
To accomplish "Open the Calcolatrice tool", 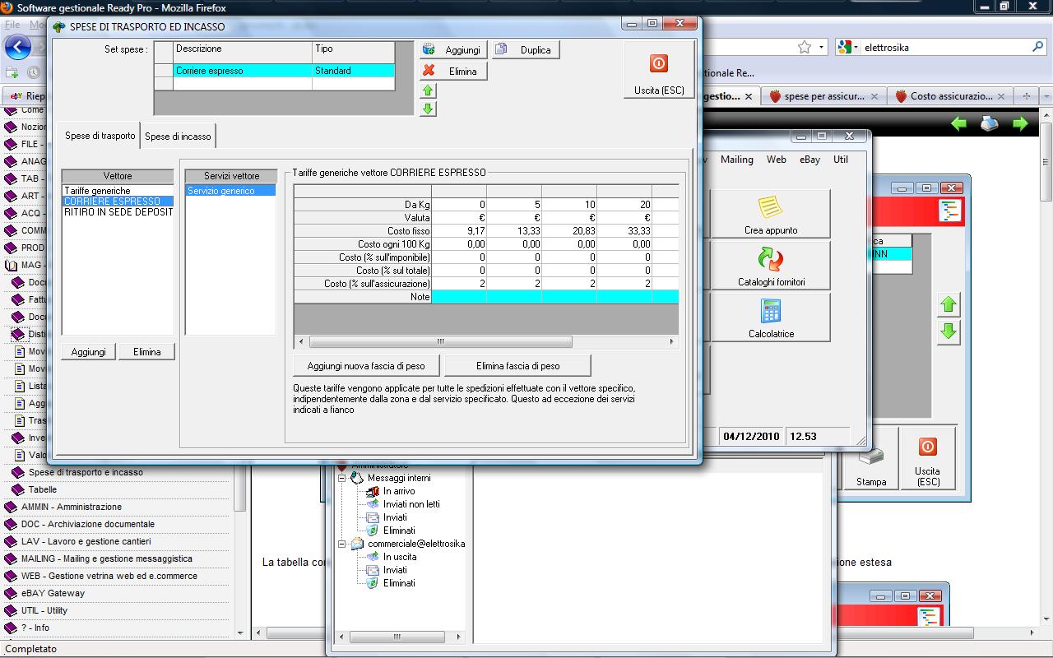I will [771, 317].
